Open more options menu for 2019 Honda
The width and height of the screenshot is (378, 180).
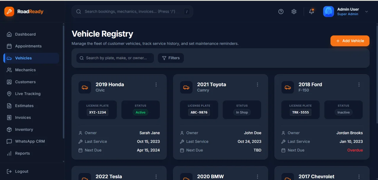[x=156, y=85]
